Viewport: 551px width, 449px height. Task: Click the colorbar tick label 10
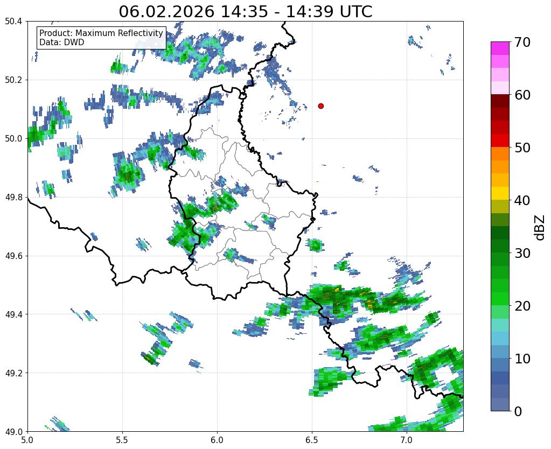pos(522,359)
